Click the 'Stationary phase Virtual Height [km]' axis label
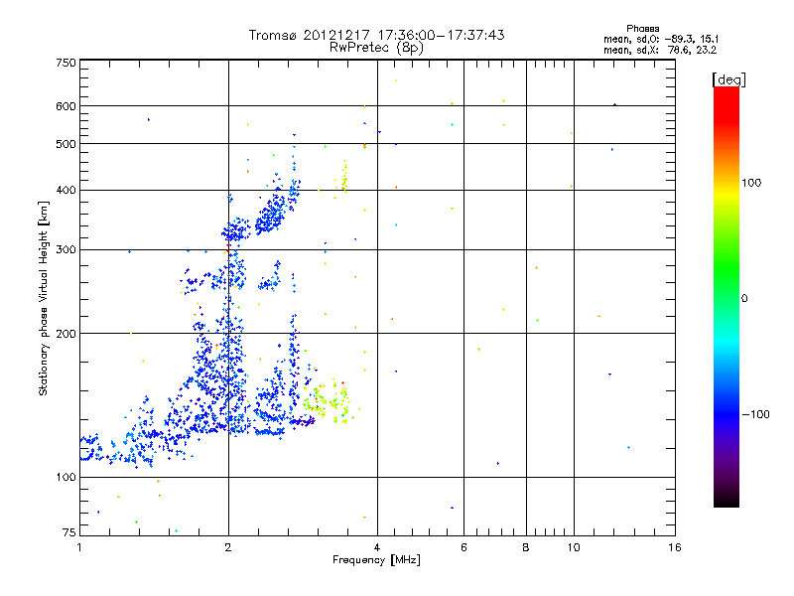The width and height of the screenshot is (794, 596). pos(44,299)
